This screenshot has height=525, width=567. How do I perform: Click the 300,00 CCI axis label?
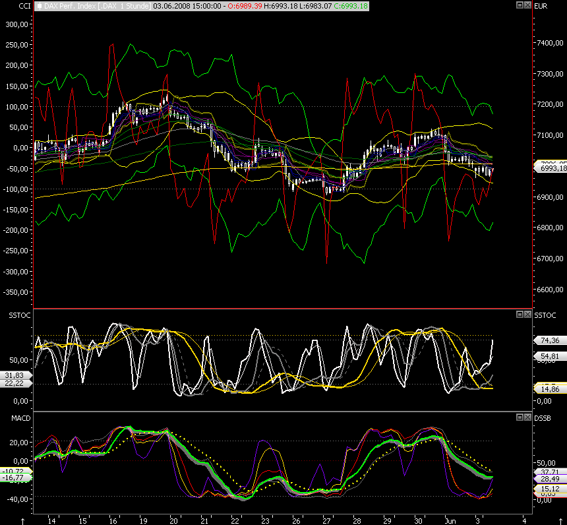coord(17,24)
